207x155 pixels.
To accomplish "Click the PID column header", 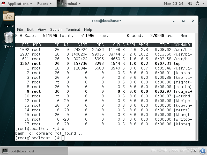I will pos(26,45).
